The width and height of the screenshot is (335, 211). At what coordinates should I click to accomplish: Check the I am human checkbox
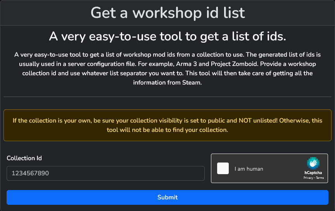coord(223,168)
